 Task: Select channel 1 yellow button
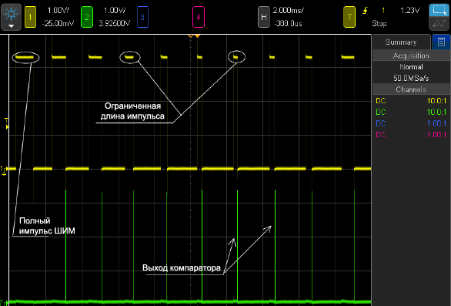30,17
